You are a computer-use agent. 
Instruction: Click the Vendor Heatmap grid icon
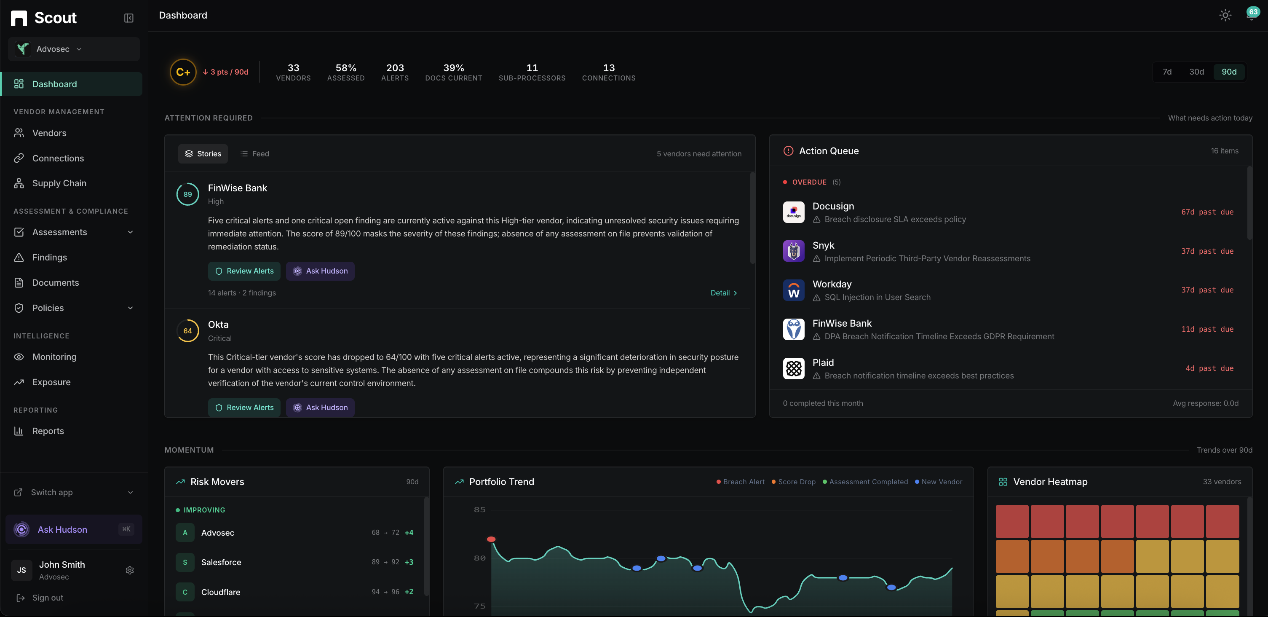(1003, 482)
